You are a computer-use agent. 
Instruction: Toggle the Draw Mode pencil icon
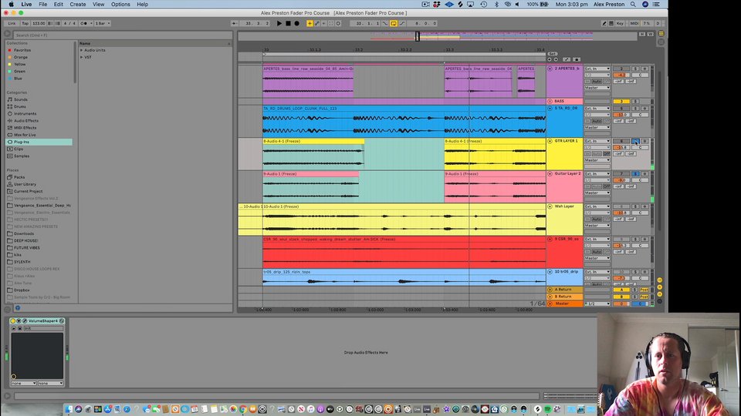point(604,23)
